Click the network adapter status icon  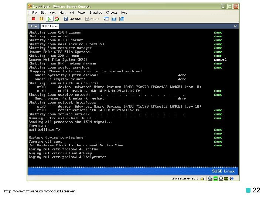226,178
